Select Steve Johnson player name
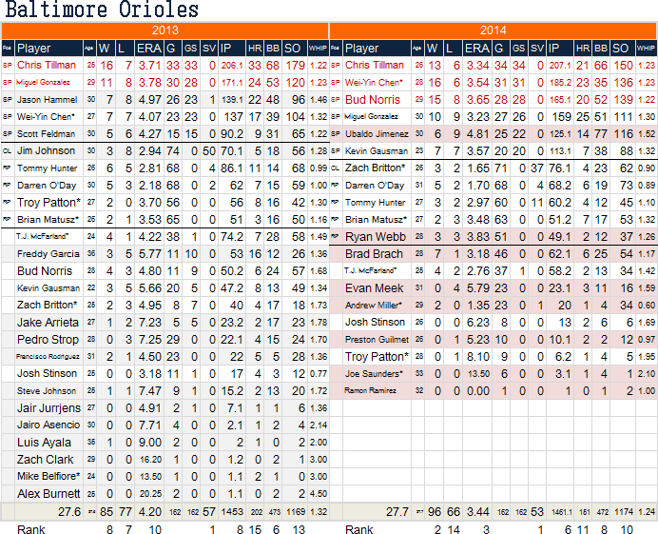The height and width of the screenshot is (534, 658). (47, 390)
